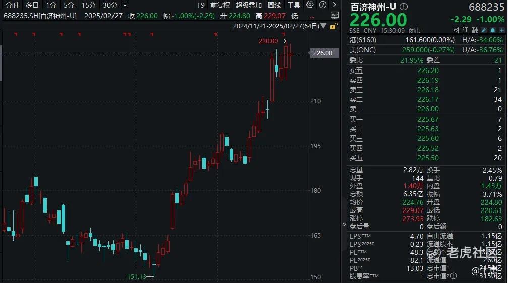Switch to 分时 intraday tab
This screenshot has height=283, width=508.
(x=12, y=5)
